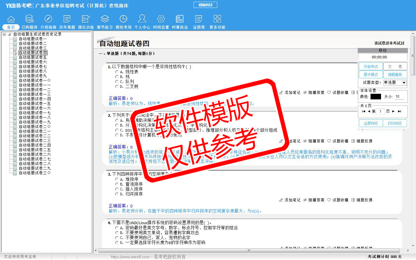Open 个人中心 user profile icon
This screenshot has height=260, width=416.
coord(142,19)
